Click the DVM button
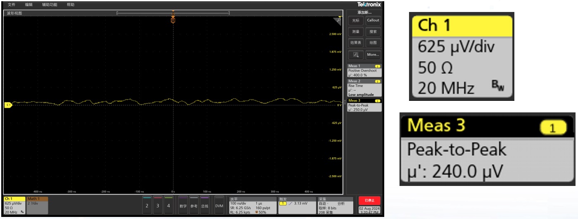Image resolution: width=578 pixels, height=219 pixels. tap(219, 205)
